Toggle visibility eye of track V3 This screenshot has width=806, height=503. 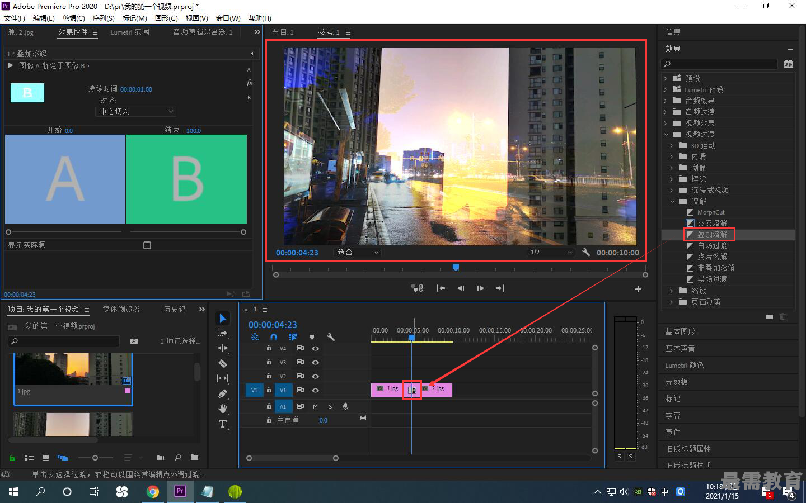click(x=316, y=362)
